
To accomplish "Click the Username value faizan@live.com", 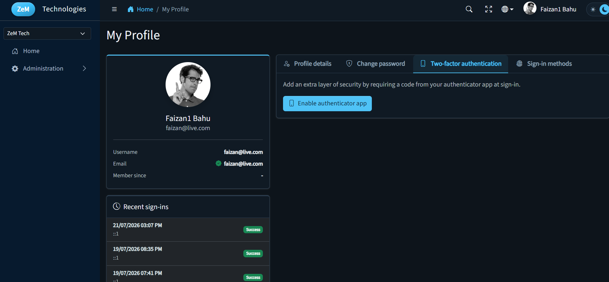I will [x=243, y=152].
